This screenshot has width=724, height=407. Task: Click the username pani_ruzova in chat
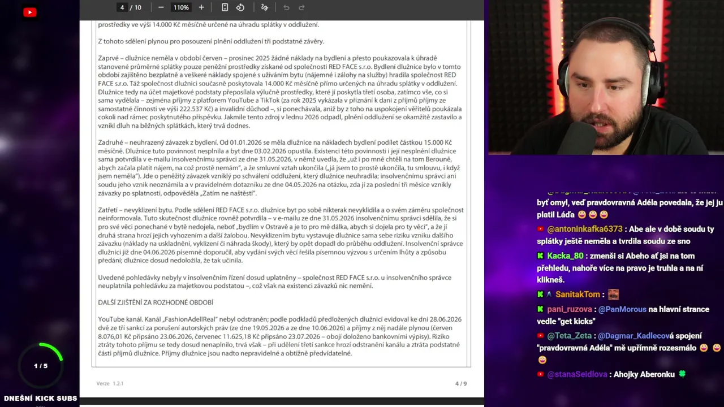click(570, 309)
